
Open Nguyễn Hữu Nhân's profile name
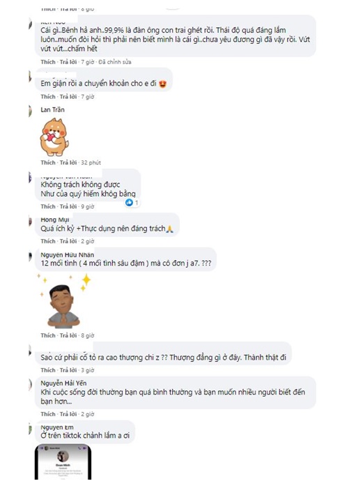pyautogui.click(x=67, y=255)
